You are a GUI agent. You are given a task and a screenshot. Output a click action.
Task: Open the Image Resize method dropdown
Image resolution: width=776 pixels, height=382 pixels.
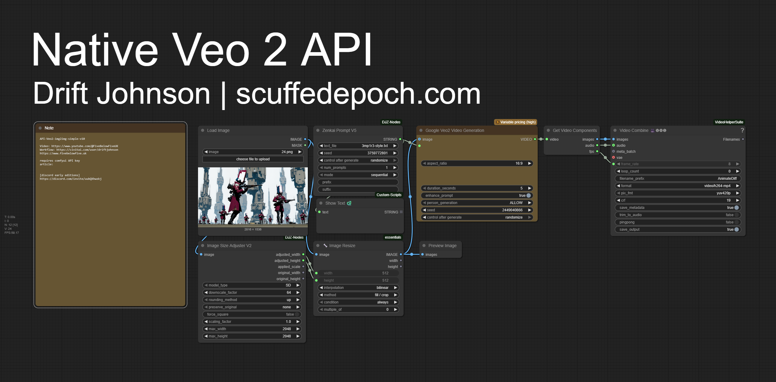click(x=358, y=295)
